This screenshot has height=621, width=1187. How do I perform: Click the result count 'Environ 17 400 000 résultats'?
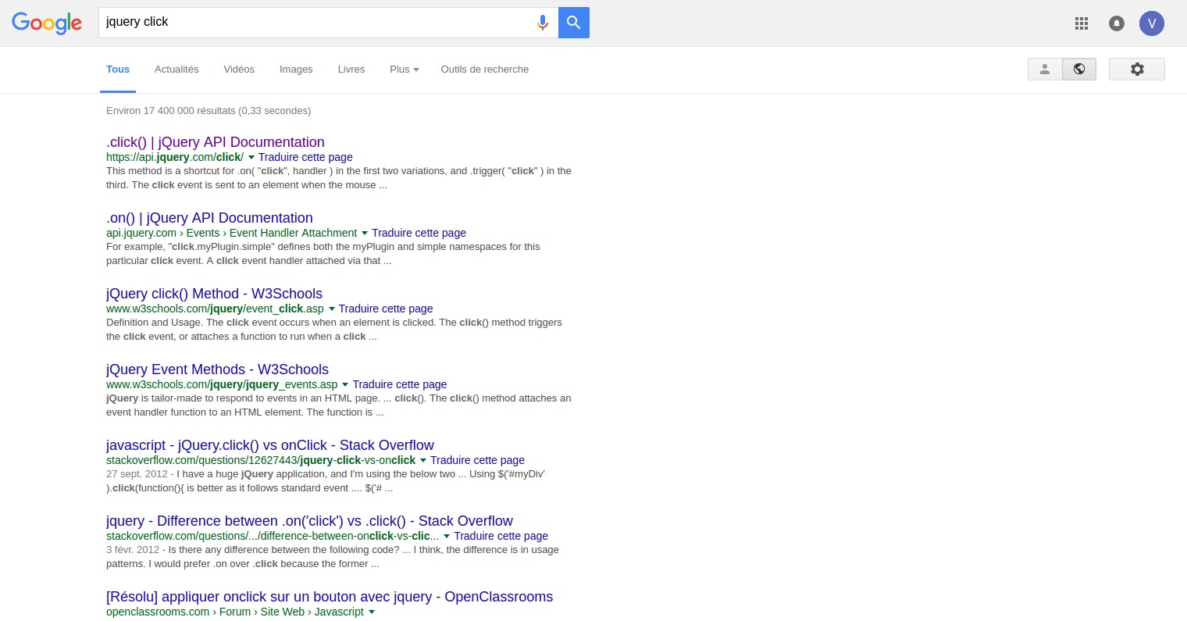pos(209,111)
